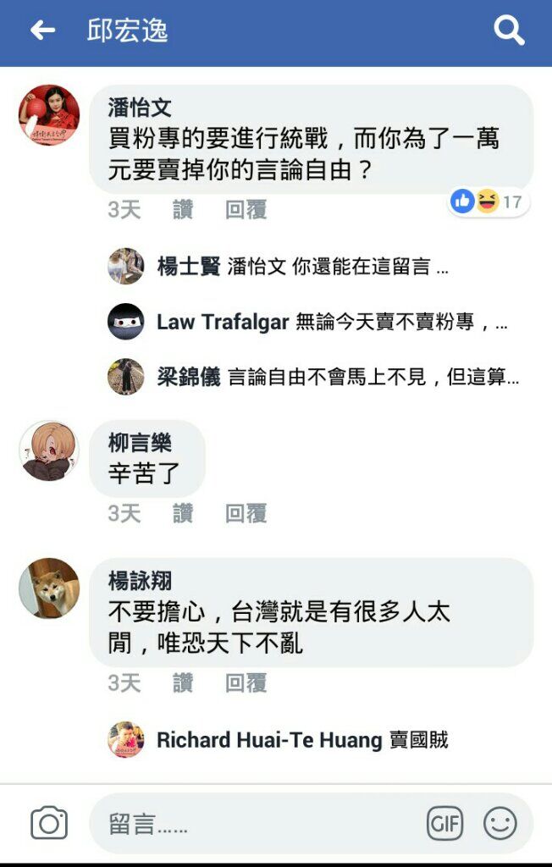
Task: Tap the camera icon to attach photo
Action: coord(48,823)
